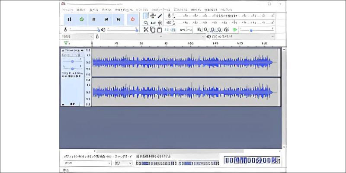The width and height of the screenshot is (346, 173).
Task: Toggle the pinned play head green triangle
Action: (x=66, y=43)
